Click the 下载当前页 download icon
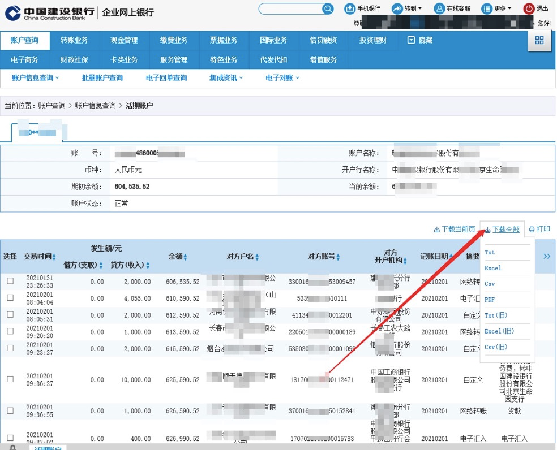557x450 pixels. click(x=436, y=230)
